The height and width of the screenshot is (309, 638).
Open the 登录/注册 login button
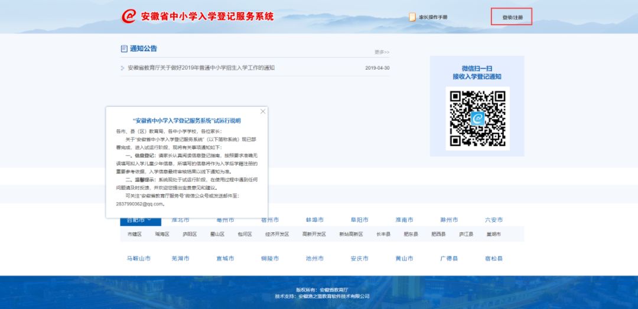point(512,17)
